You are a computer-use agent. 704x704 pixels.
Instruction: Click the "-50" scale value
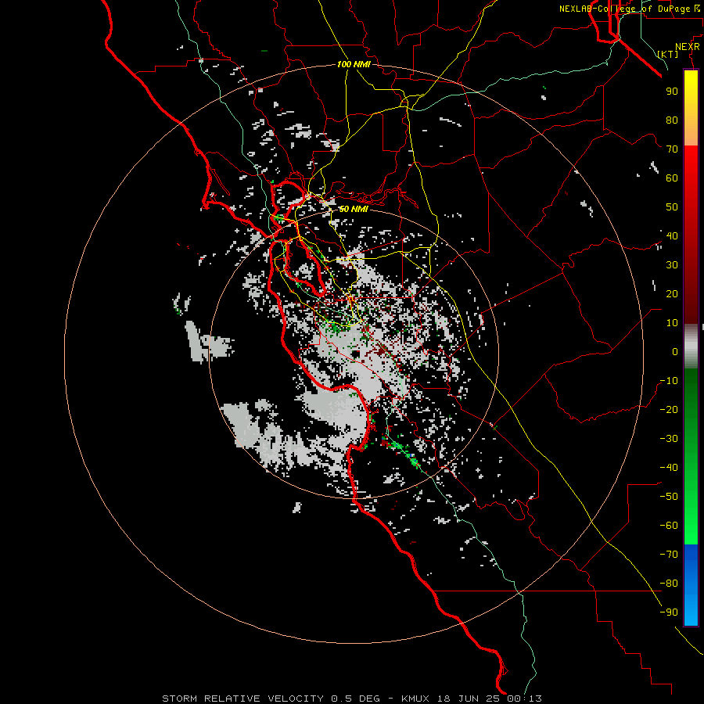point(669,497)
